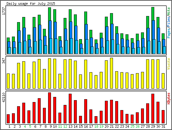Select day 21 on the x-axis

coord(112,126)
